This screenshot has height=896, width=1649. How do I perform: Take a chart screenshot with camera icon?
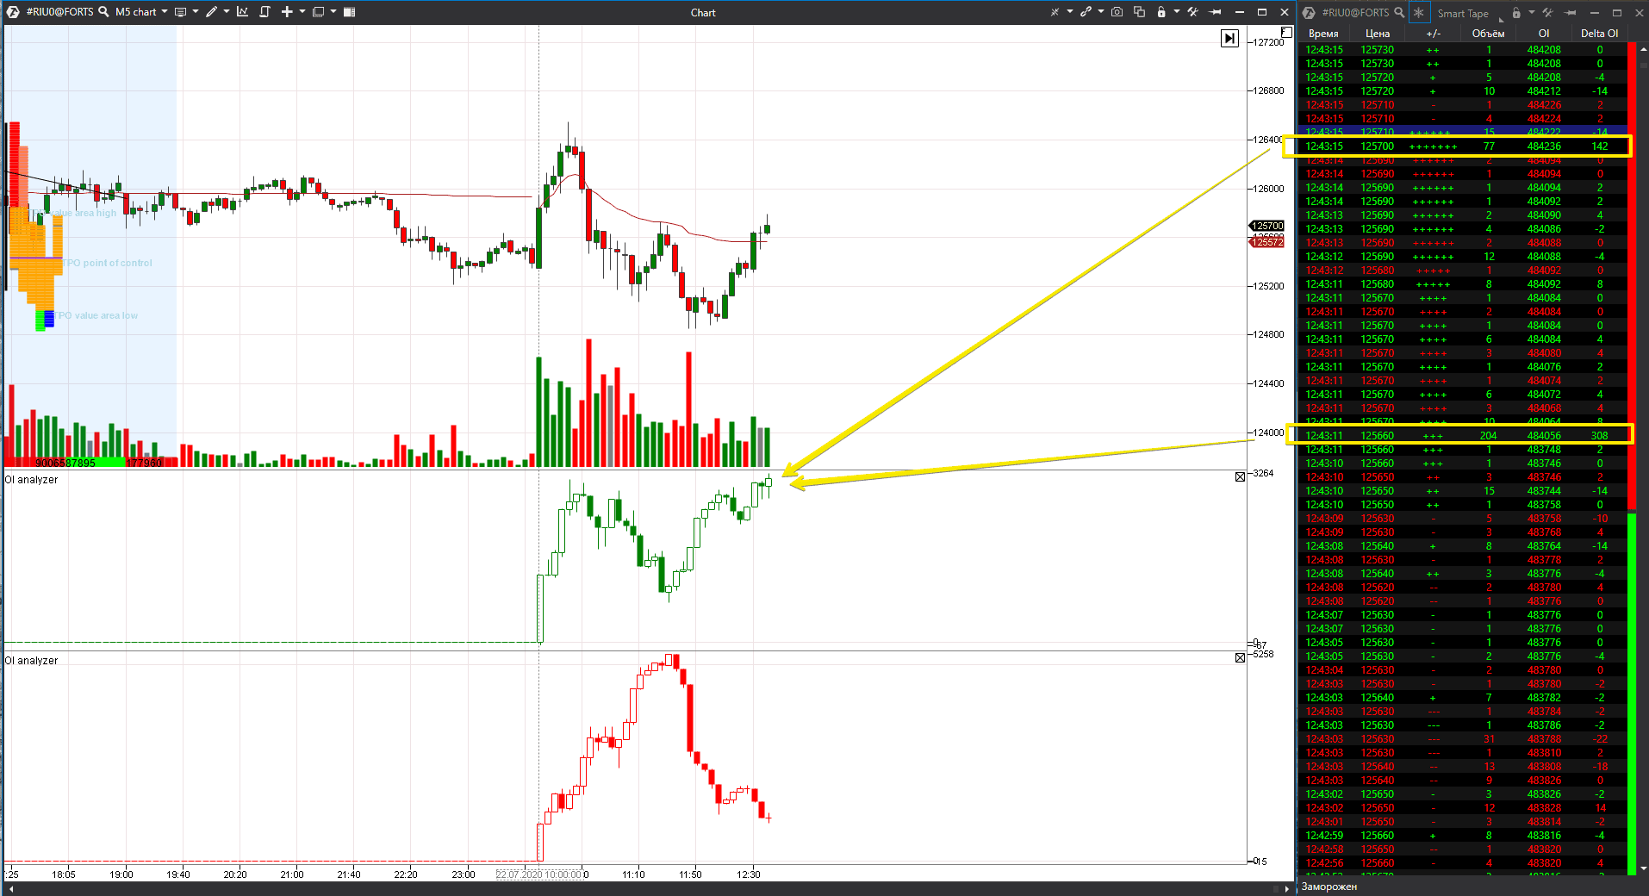point(1117,12)
